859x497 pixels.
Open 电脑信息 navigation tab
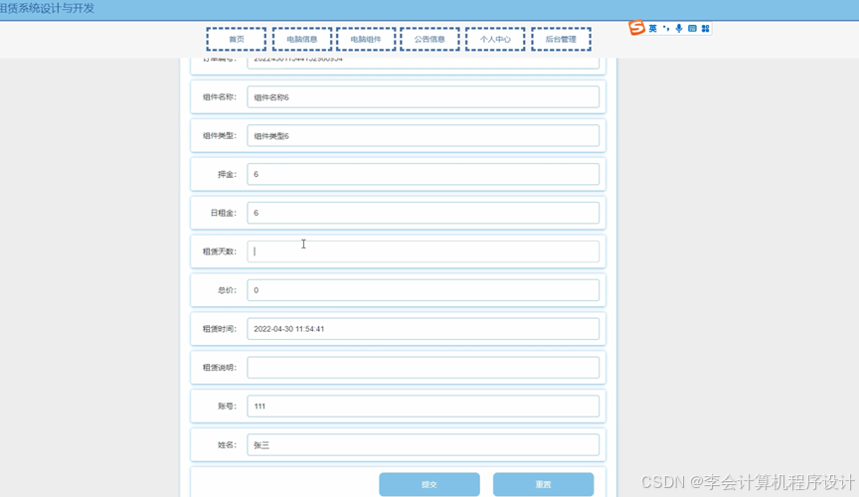click(x=302, y=39)
